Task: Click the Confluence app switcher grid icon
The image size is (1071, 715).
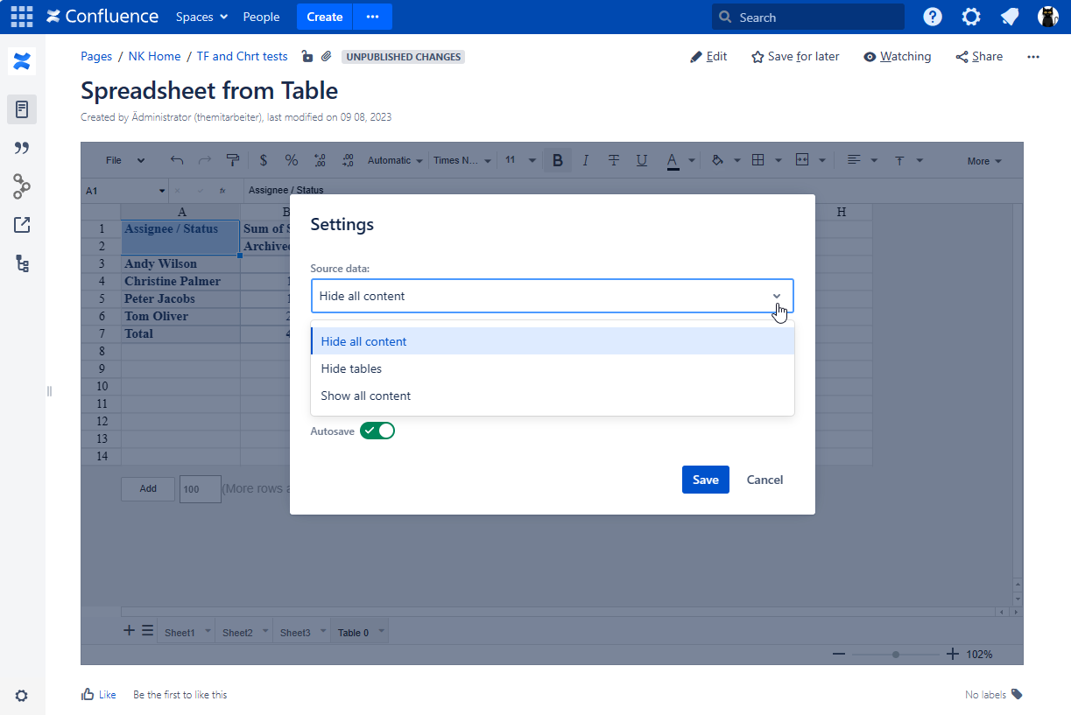Action: pyautogui.click(x=22, y=17)
